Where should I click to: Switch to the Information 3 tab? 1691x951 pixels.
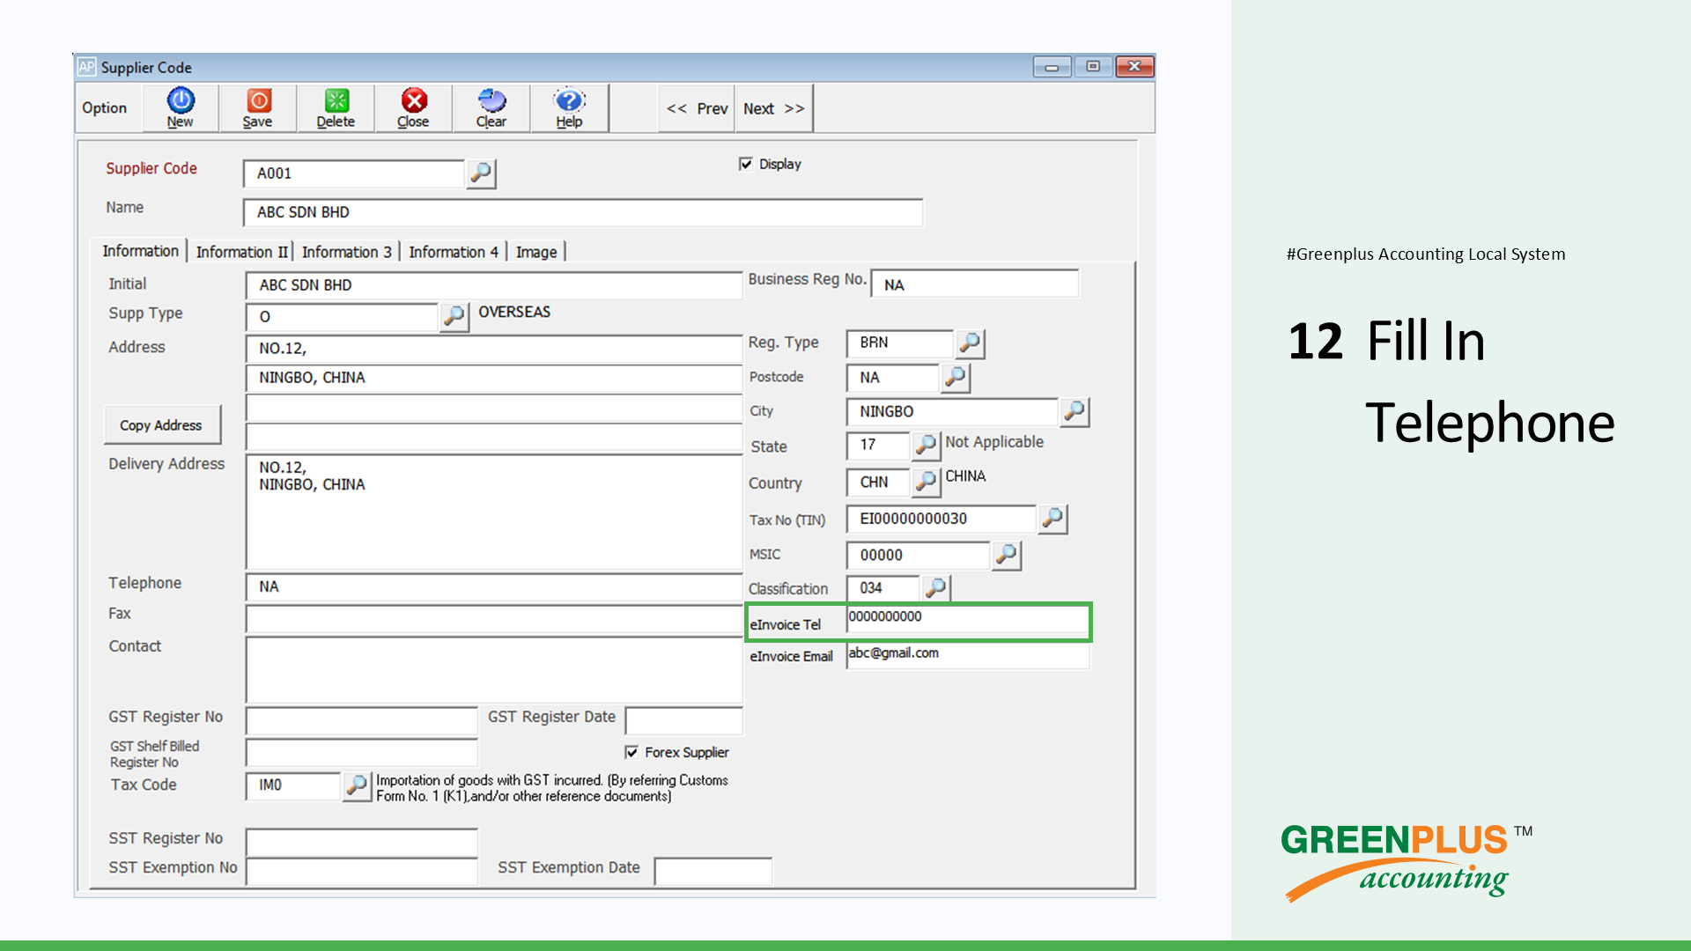coord(346,252)
